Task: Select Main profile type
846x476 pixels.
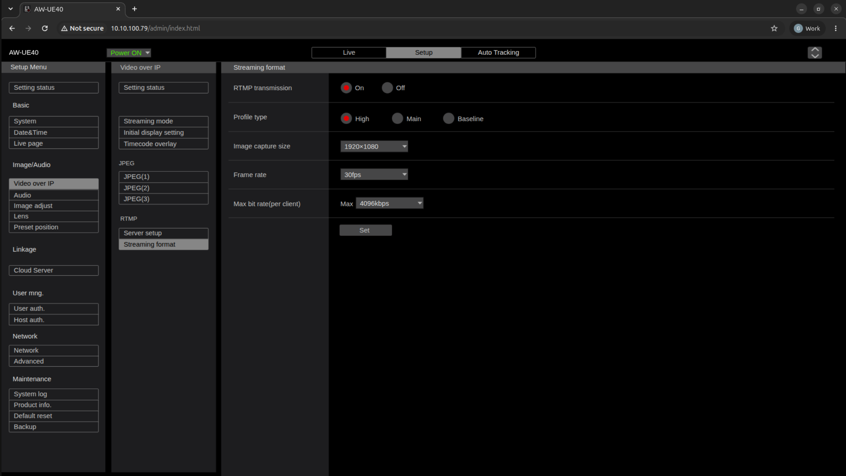Action: (x=397, y=118)
